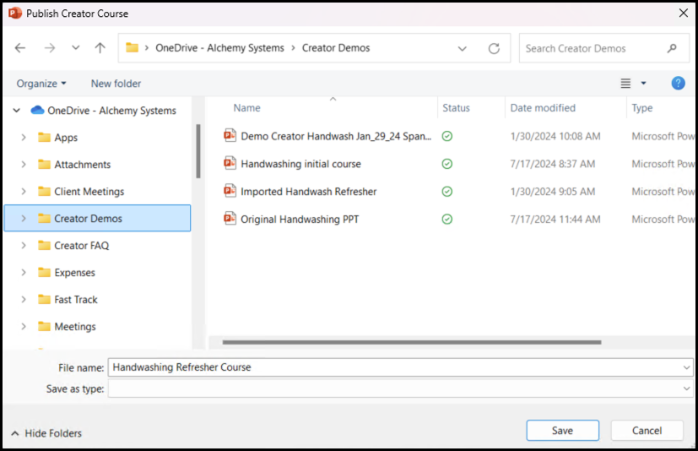Click PowerPoint icon of Demo Creator Handwash

point(230,135)
